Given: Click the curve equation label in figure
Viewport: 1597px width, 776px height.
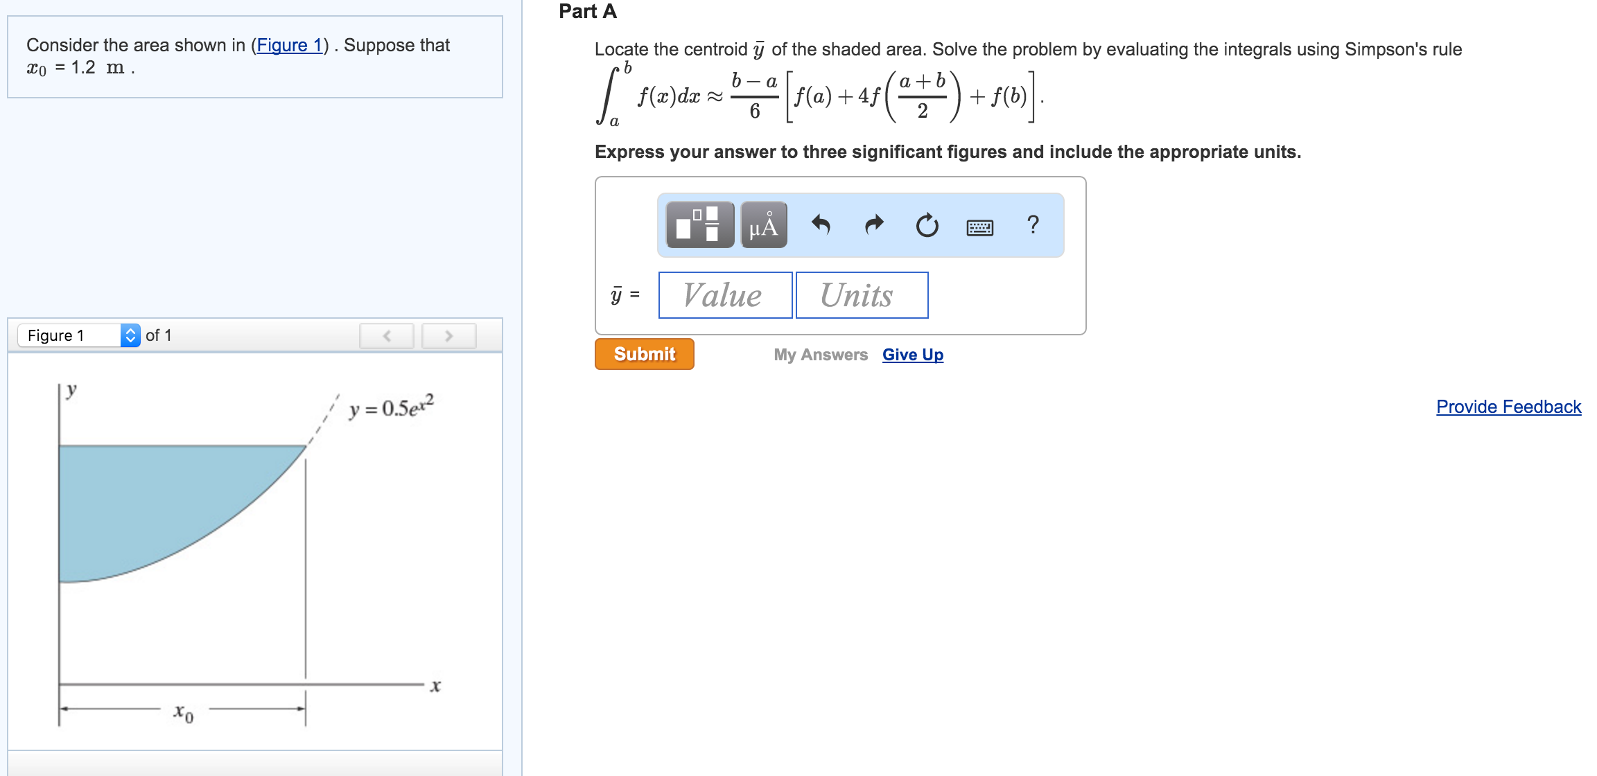Looking at the screenshot, I should pos(392,407).
